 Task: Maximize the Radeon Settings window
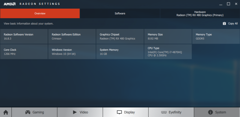pos(228,4)
